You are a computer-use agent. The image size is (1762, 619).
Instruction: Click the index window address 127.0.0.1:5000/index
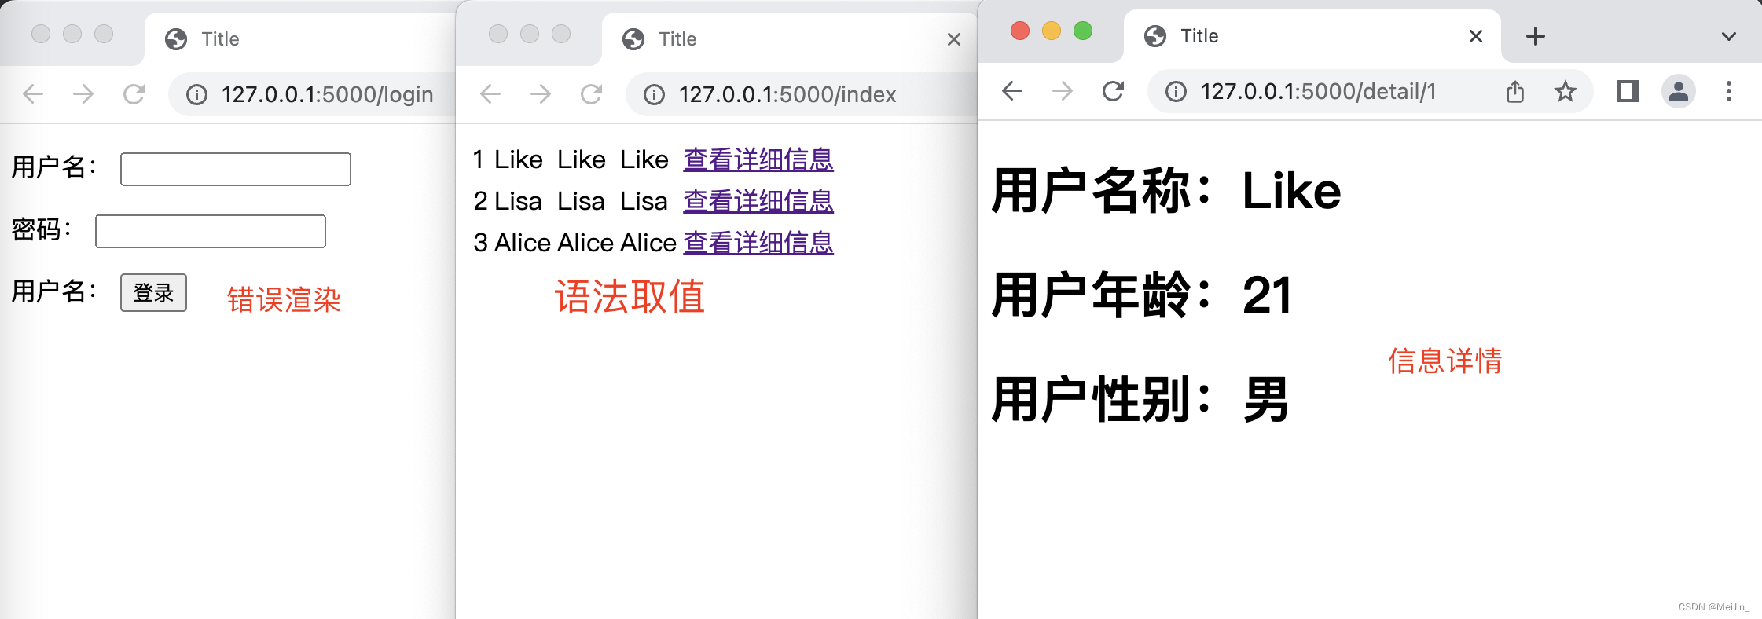(787, 95)
